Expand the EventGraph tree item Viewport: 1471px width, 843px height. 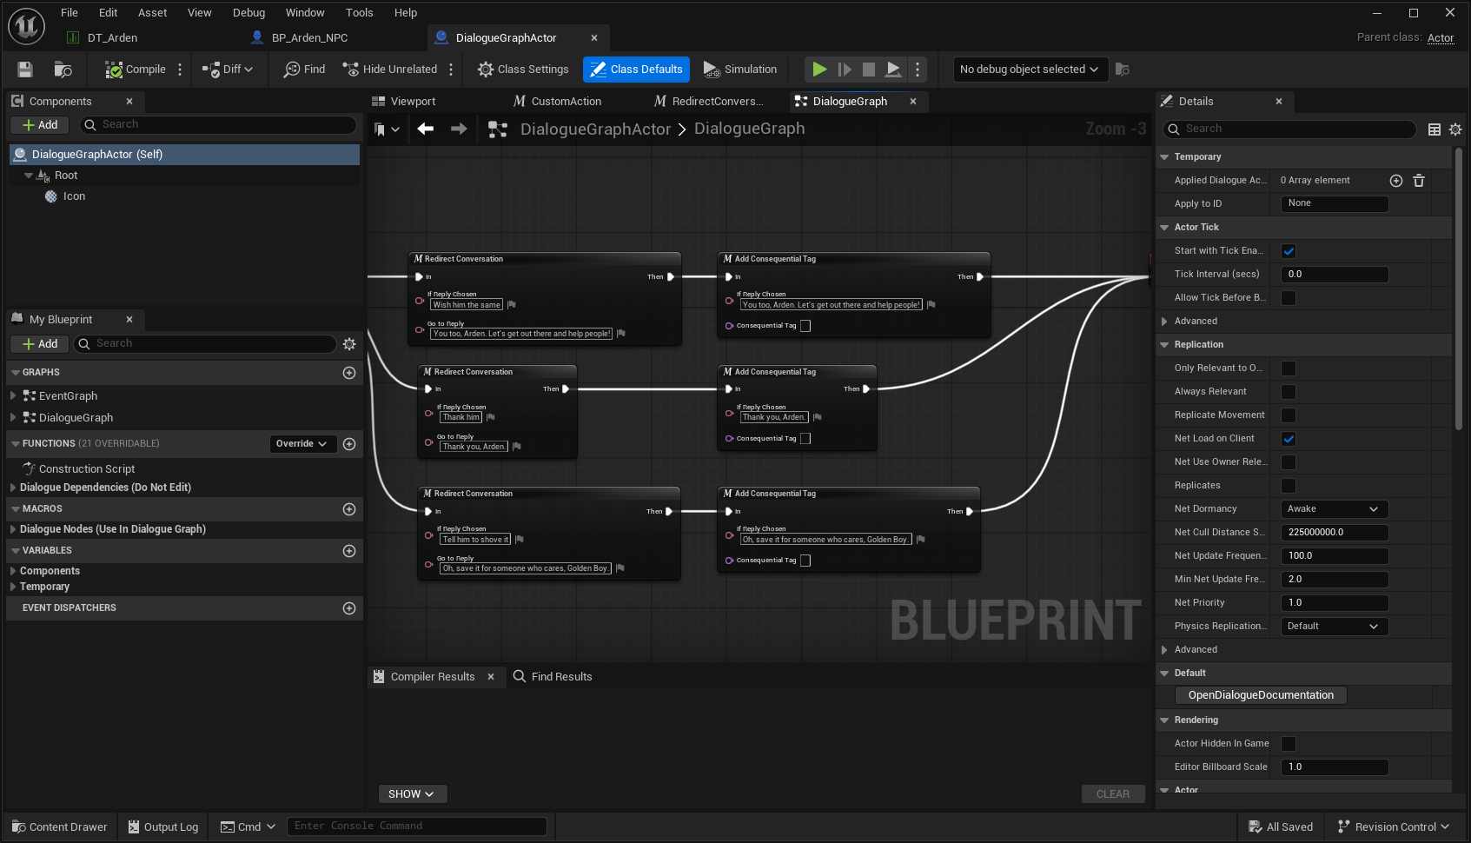coord(13,396)
